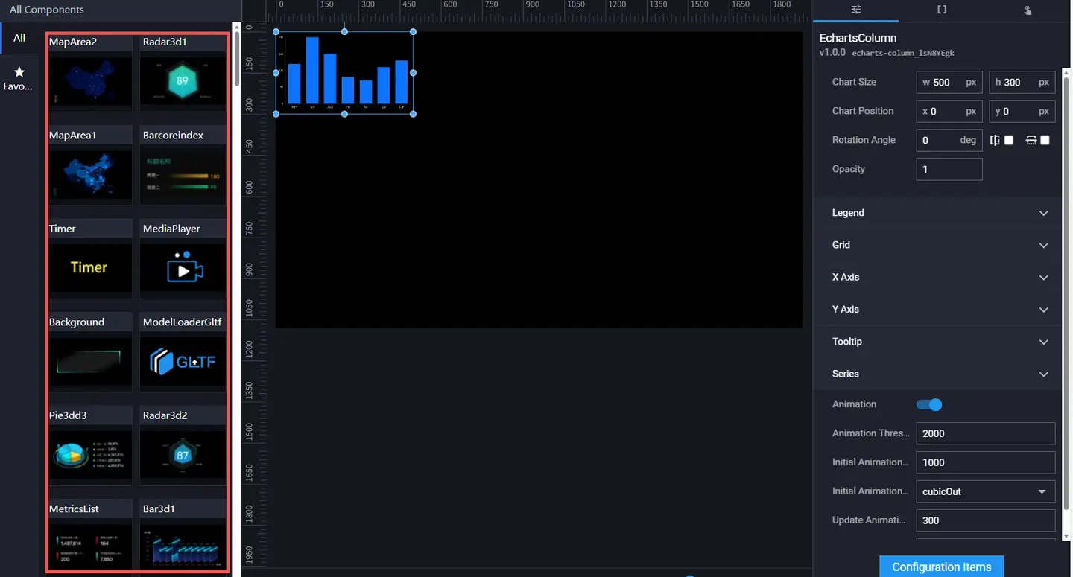Pick the Radar3d1 hexagon component
The height and width of the screenshot is (577, 1073).
[x=183, y=81]
